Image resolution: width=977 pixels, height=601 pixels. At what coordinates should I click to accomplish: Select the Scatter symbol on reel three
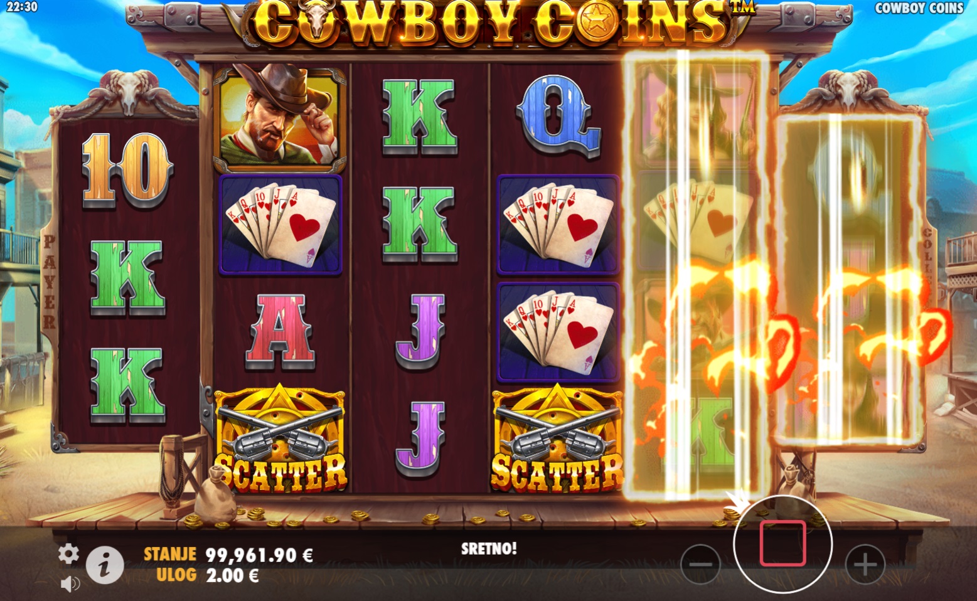[557, 439]
